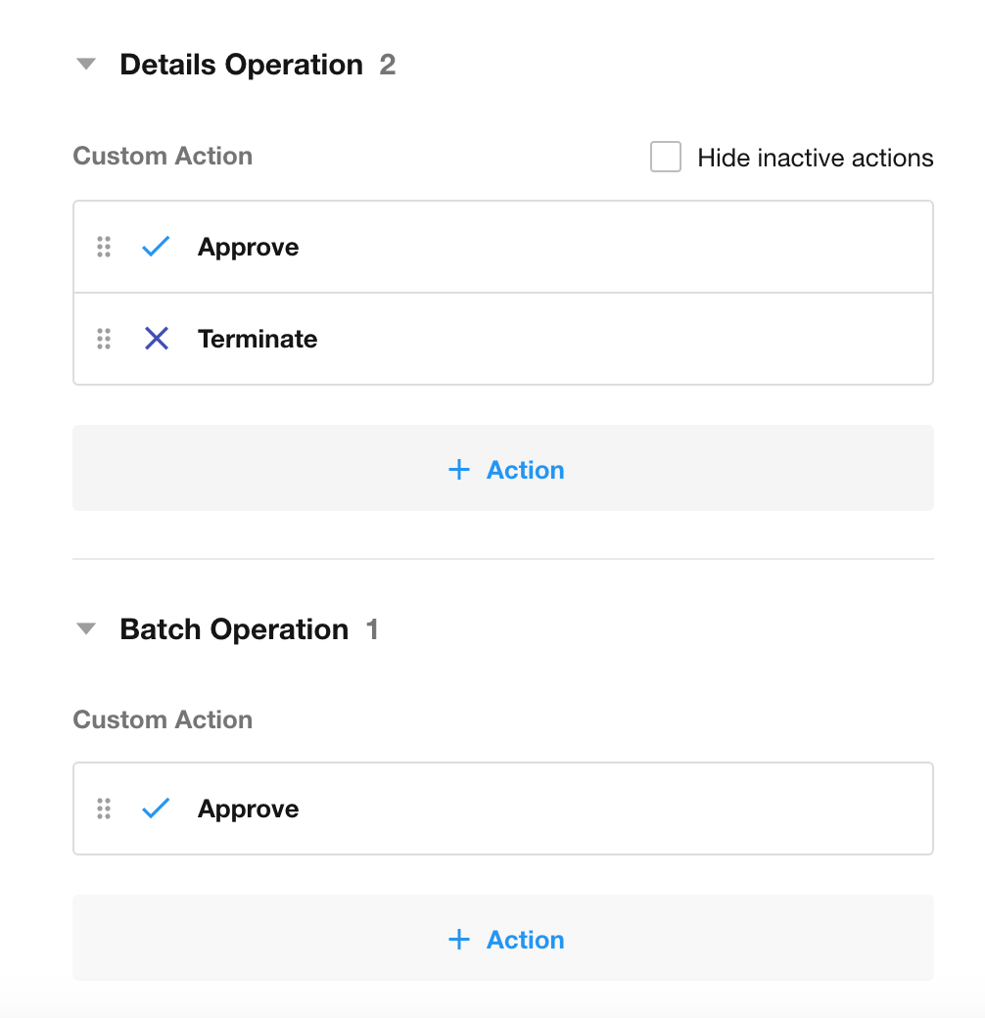
Task: Open the Approve action in Details Operation
Action: click(x=249, y=247)
